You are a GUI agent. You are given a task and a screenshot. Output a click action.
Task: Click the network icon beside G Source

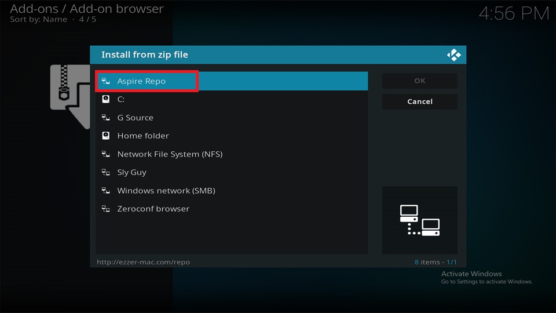point(105,118)
